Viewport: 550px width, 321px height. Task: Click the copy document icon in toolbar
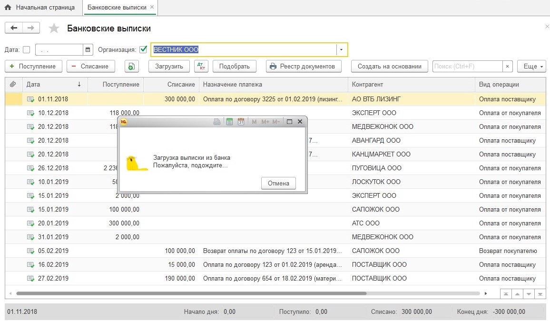pyautogui.click(x=131, y=67)
